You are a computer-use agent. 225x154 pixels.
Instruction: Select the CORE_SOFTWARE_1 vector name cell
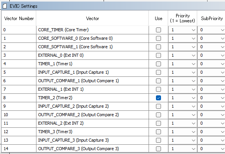[92, 47]
